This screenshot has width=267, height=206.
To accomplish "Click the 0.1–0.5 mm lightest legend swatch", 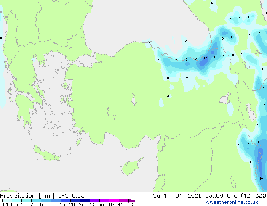I will pos(7,201).
